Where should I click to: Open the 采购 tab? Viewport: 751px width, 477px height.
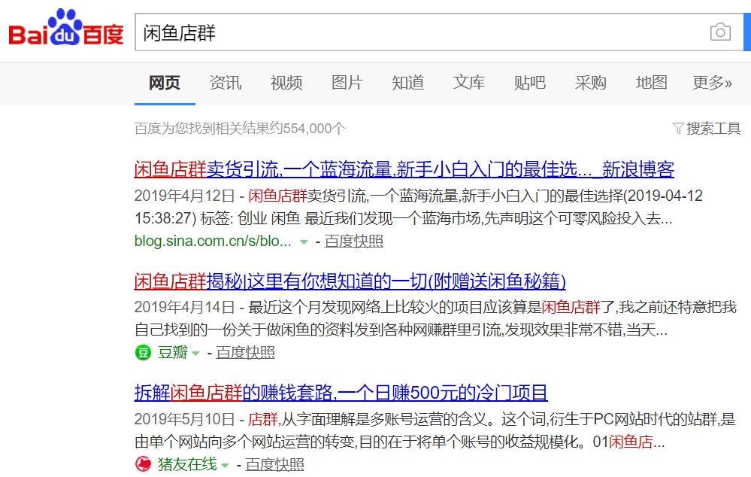coord(590,83)
